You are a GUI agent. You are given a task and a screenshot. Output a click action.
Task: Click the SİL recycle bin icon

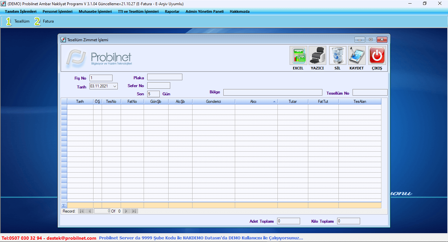click(x=337, y=56)
